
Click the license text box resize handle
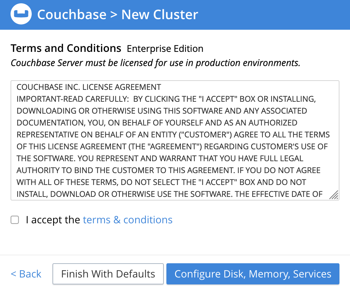(x=334, y=195)
